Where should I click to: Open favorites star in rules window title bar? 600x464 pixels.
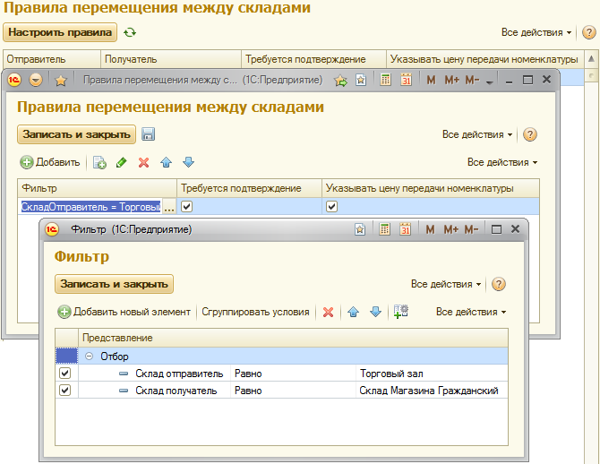click(x=61, y=81)
